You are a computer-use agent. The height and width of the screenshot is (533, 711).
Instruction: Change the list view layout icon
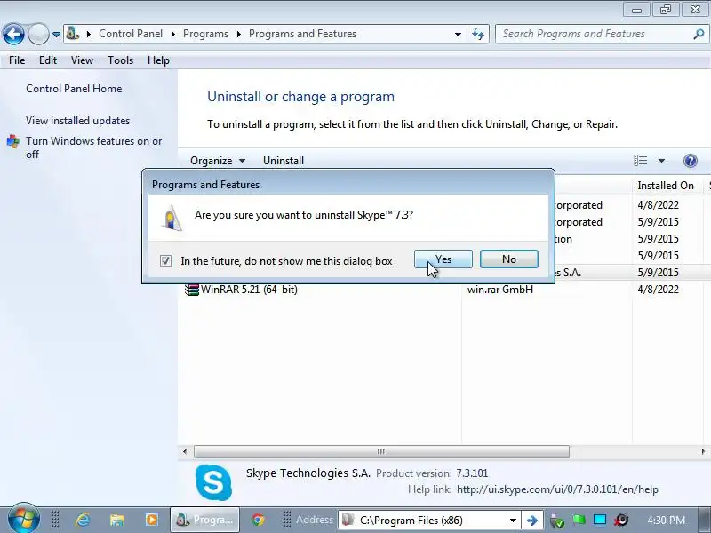(640, 161)
